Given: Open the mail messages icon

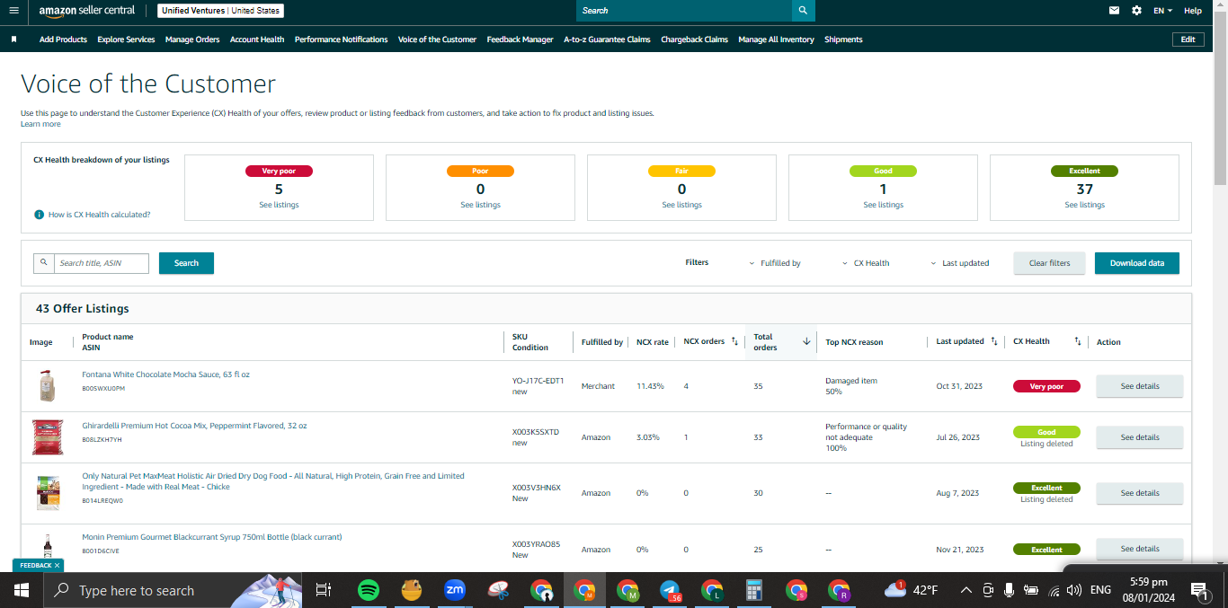Looking at the screenshot, I should [1115, 11].
